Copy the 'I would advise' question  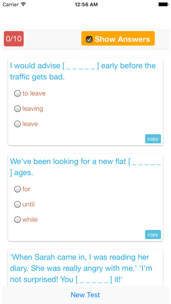click(153, 139)
